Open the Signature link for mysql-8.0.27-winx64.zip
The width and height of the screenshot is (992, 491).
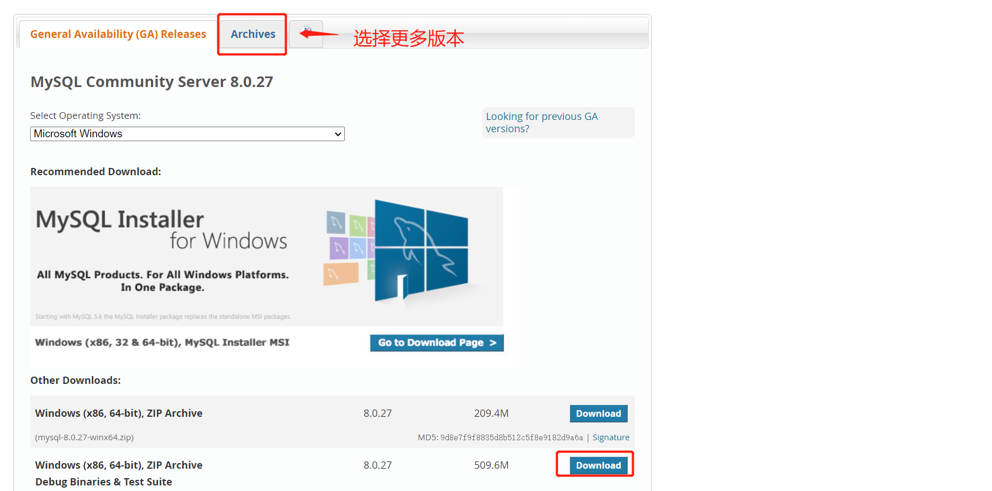611,437
